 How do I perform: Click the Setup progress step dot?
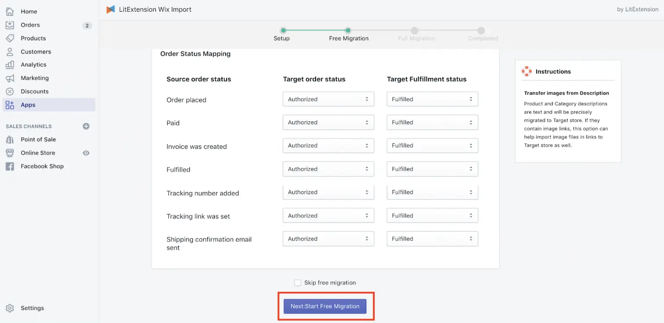click(283, 30)
